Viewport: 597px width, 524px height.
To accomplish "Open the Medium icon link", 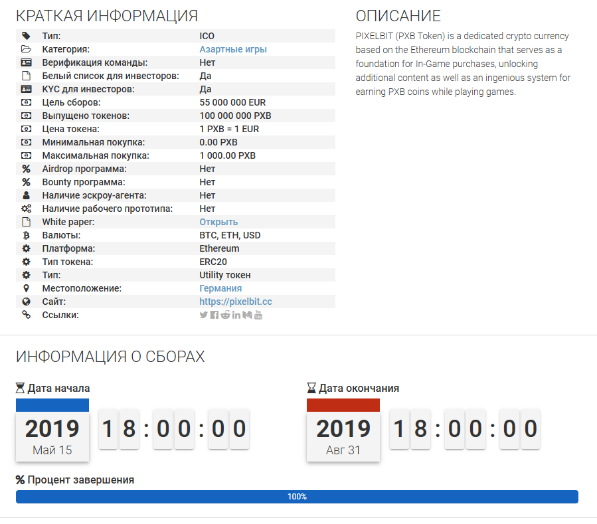I will tap(246, 315).
